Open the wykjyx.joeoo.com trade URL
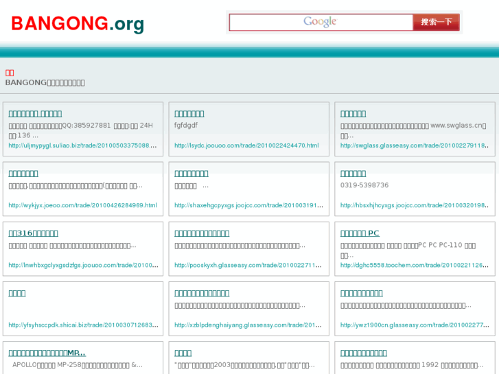The height and width of the screenshot is (374, 499). 82,205
